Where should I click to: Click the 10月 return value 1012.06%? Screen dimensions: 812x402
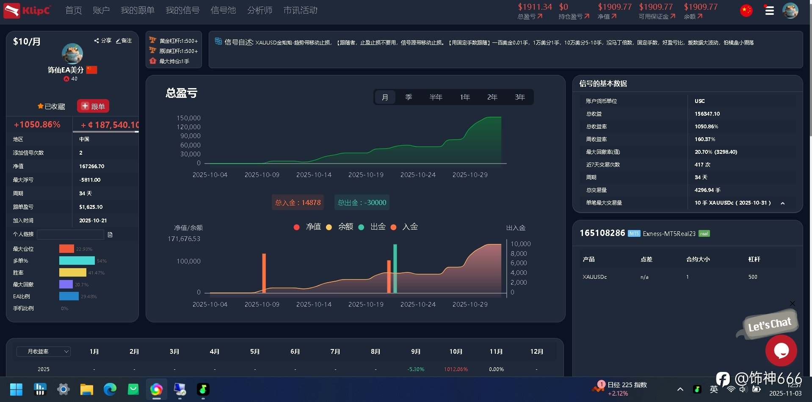coord(456,369)
